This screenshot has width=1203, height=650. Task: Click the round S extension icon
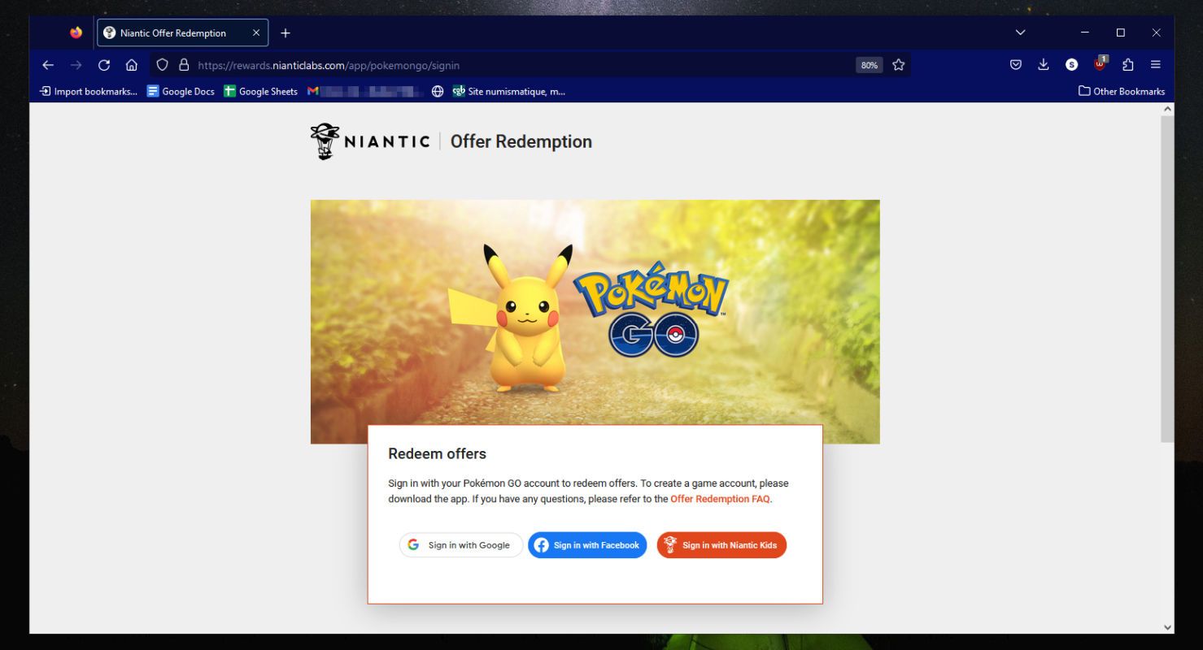(1072, 65)
